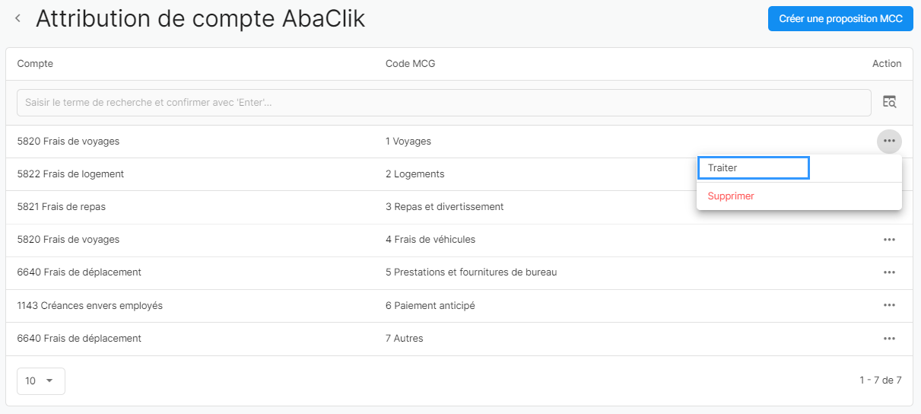Open three-dot menu for Prestations et fournitures de bureau
The width and height of the screenshot is (921, 414).
(x=889, y=272)
